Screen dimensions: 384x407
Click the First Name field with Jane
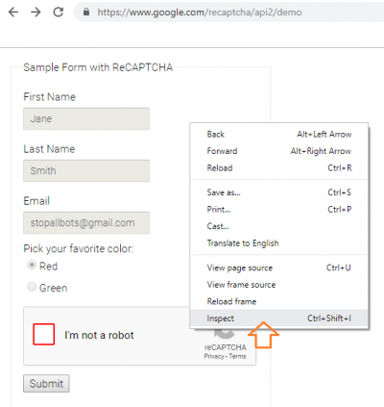(86, 118)
